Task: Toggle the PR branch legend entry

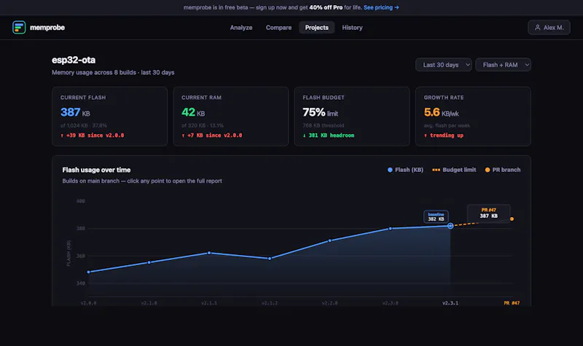Action: coord(503,170)
